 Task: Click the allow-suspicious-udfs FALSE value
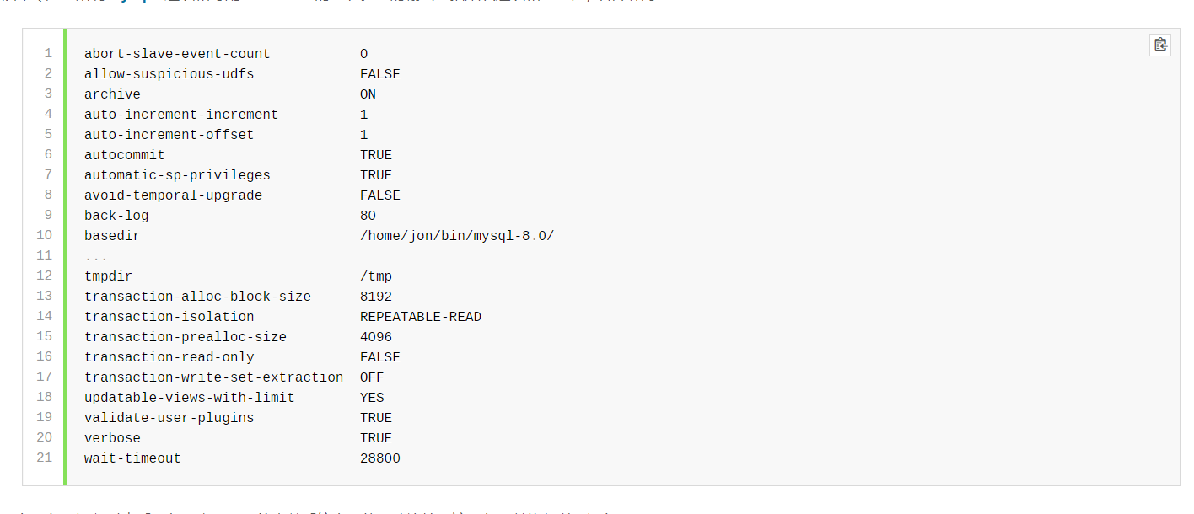click(x=379, y=74)
